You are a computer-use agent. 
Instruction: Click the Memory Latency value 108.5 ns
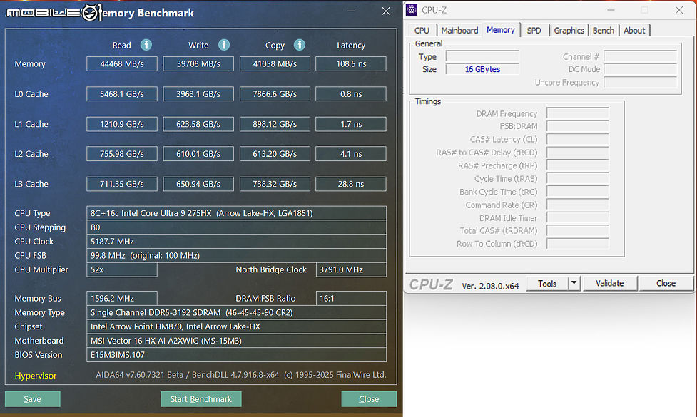pyautogui.click(x=351, y=63)
